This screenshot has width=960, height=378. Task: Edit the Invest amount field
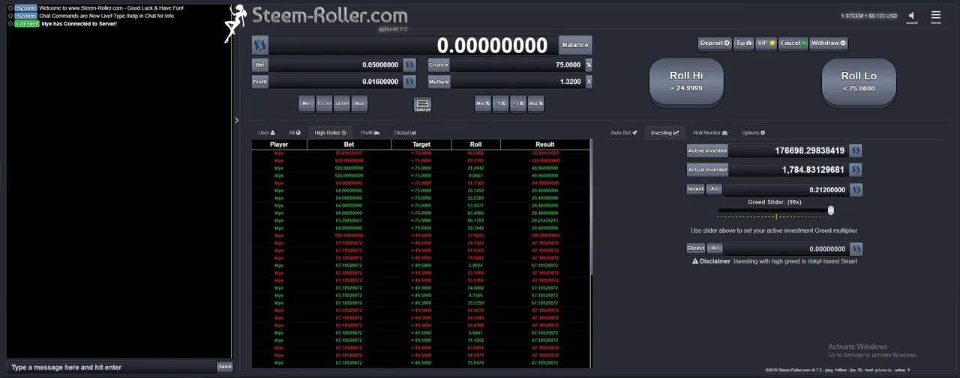tap(786, 189)
